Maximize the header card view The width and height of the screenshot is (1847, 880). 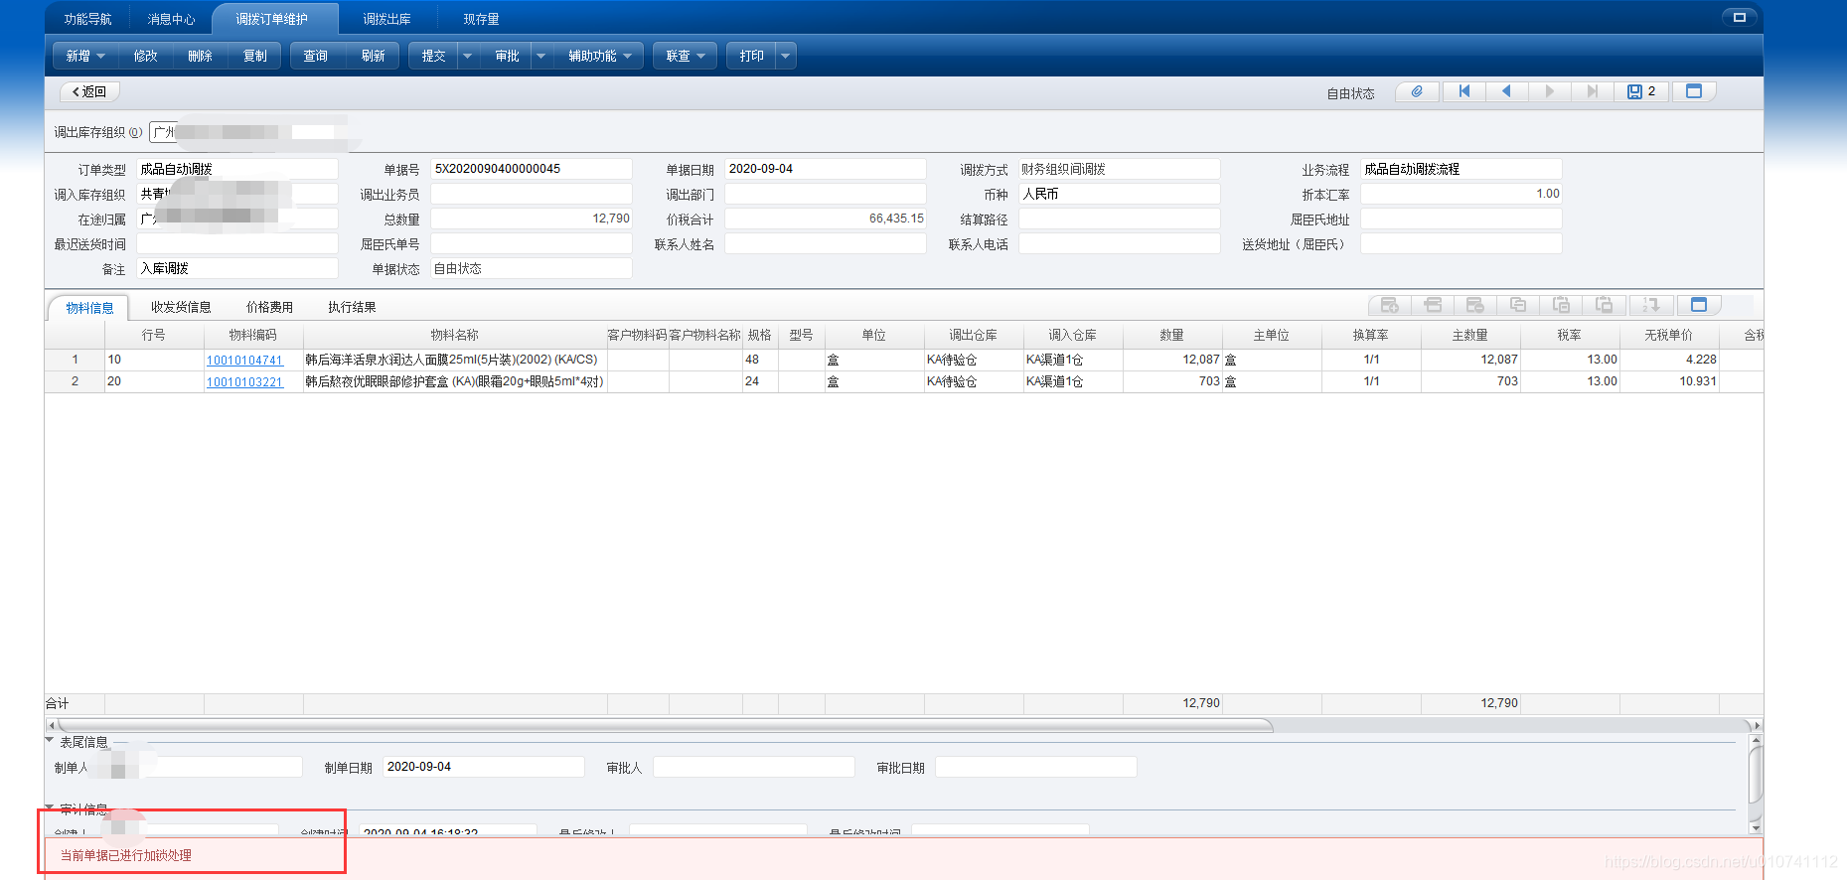click(1694, 91)
